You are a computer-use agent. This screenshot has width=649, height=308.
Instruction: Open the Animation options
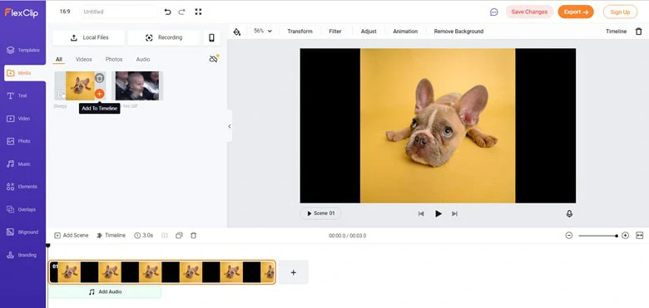[x=405, y=32]
